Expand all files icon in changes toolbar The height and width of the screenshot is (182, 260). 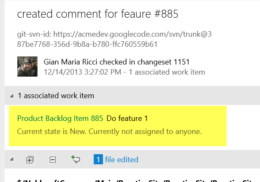(x=30, y=160)
